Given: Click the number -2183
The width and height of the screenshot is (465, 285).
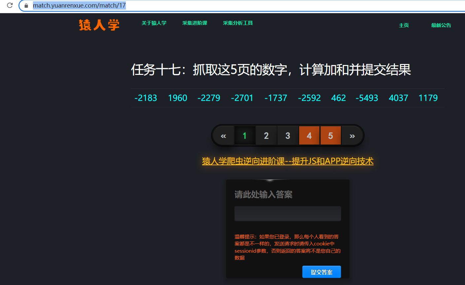Looking at the screenshot, I should [x=146, y=98].
